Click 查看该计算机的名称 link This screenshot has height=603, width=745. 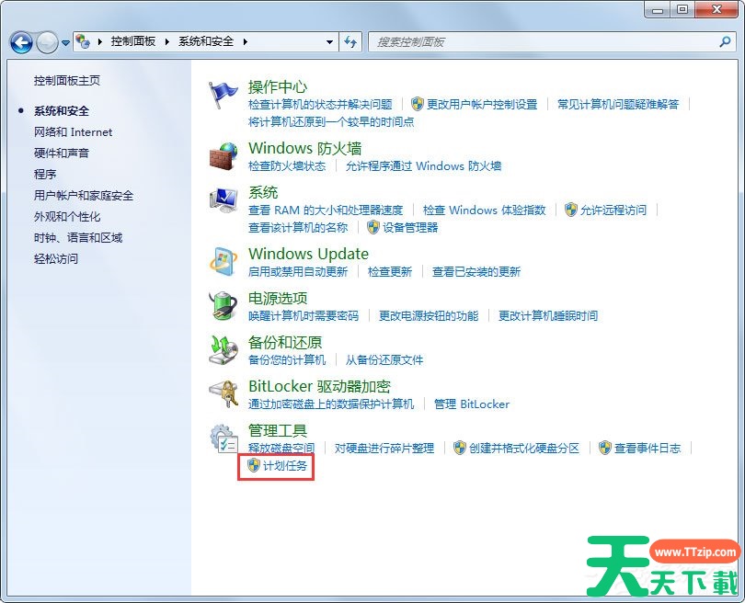298,227
